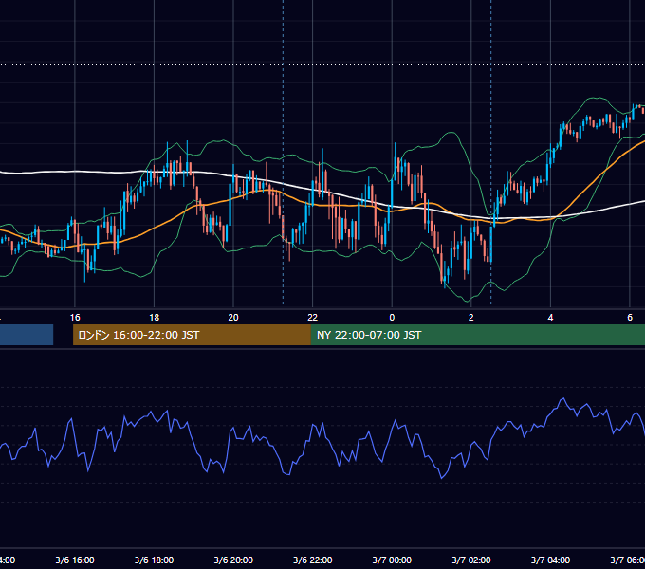Click the London 16:00-22:00 JST session bar
645x569 pixels.
pos(192,335)
